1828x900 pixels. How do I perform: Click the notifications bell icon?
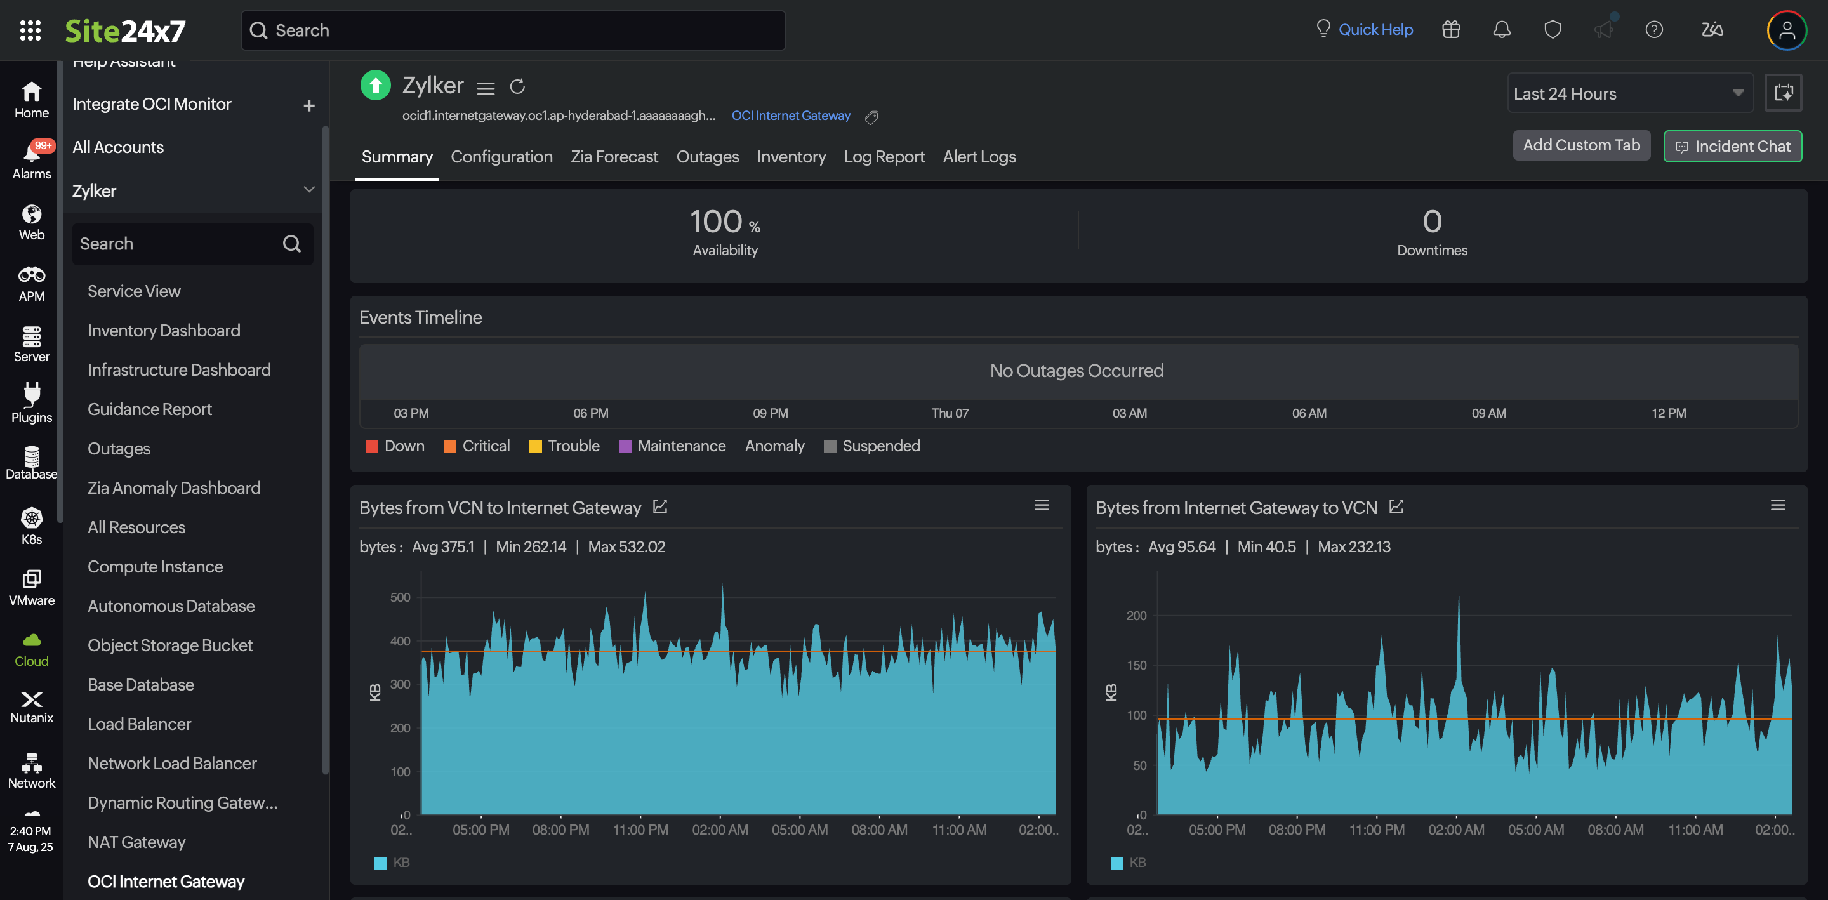[x=1502, y=30]
